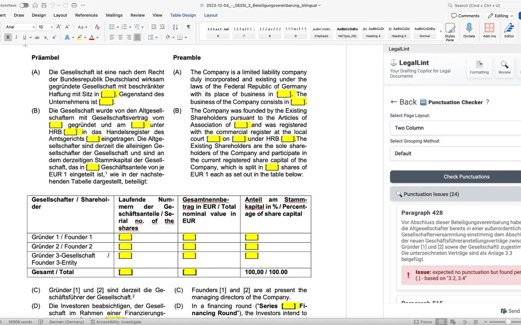Clear all formatting with the eraser icon
The image size is (521, 325).
(97, 27)
